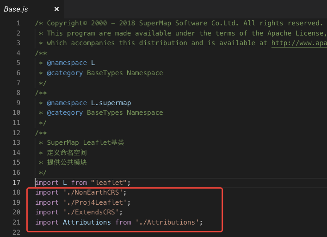Select the Base.js editor tab

(x=32, y=9)
